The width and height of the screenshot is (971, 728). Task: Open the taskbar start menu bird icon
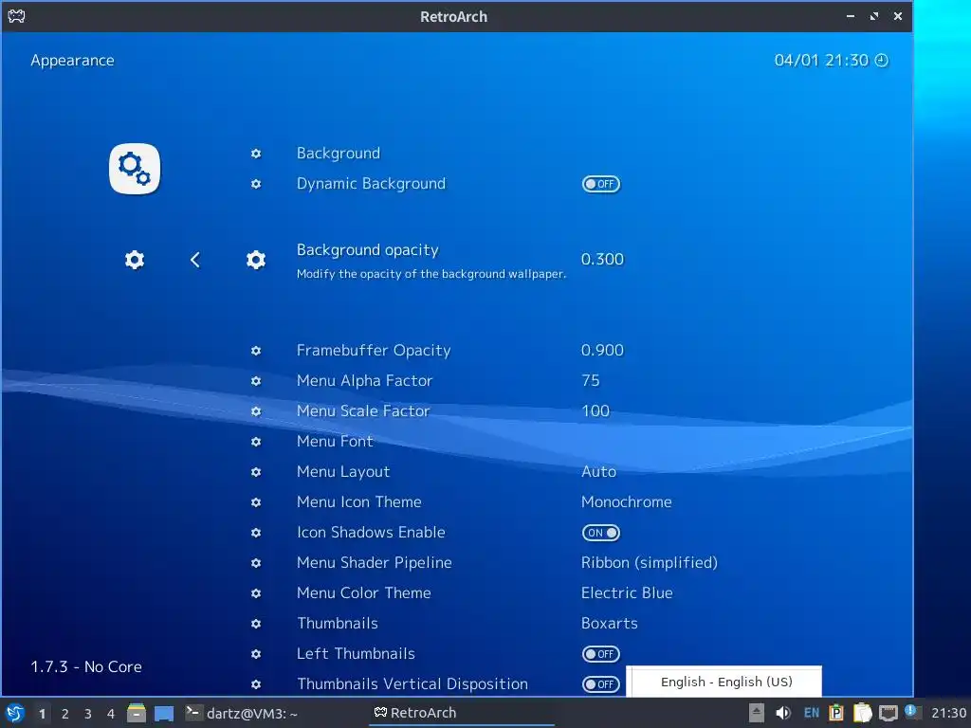[15, 713]
